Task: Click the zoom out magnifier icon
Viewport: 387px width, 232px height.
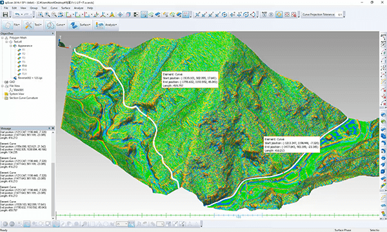Action: pos(54,15)
